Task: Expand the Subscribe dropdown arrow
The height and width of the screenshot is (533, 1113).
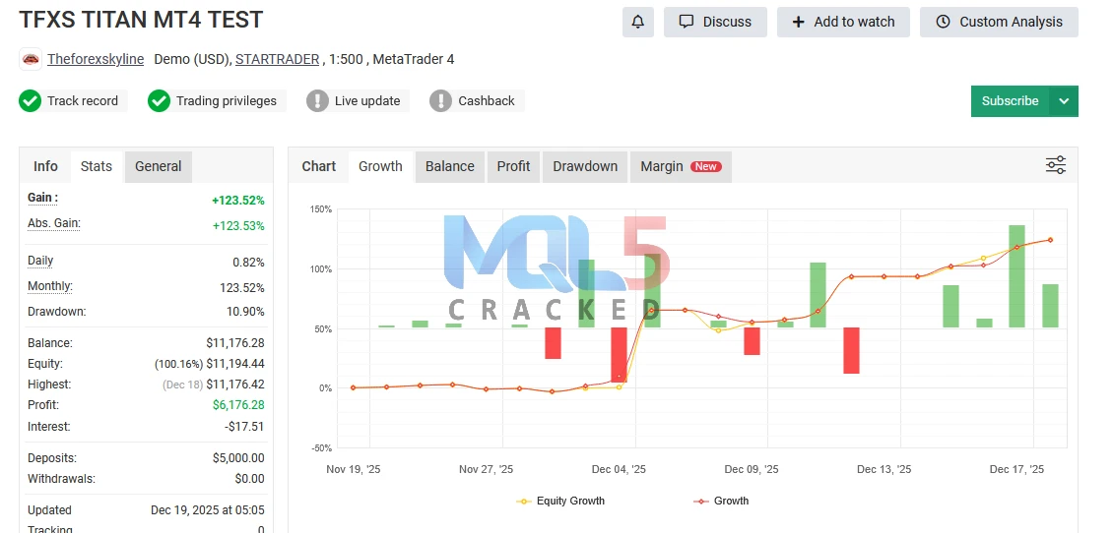Action: tap(1064, 101)
